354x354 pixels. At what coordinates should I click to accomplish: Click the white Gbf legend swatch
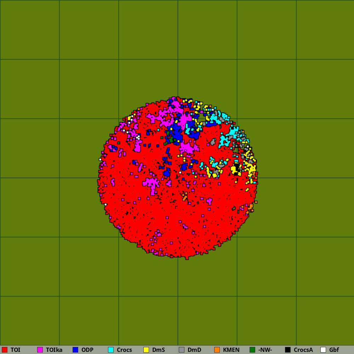point(323,350)
